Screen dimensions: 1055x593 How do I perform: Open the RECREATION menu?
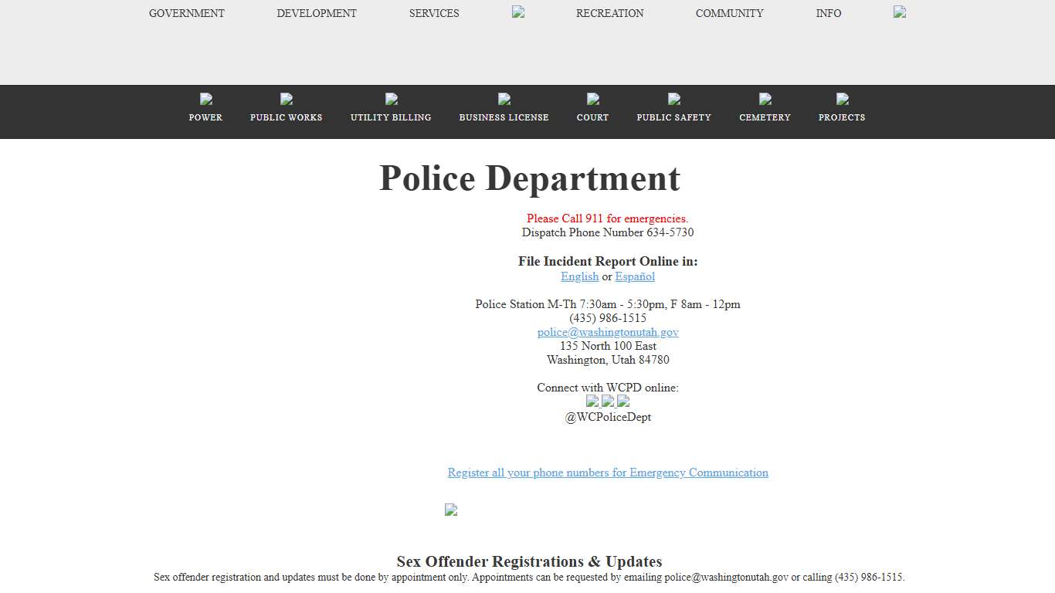click(609, 13)
